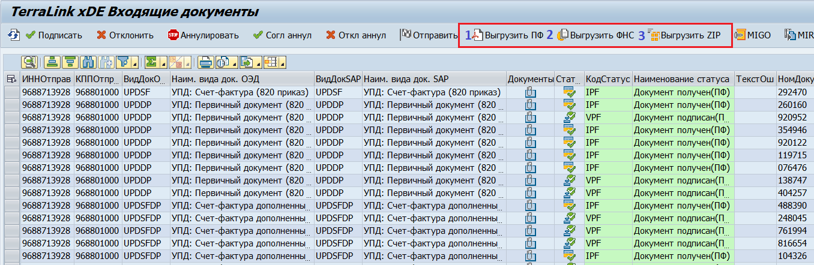
Task: Expand the filter options dropdown arrow
Action: [x=135, y=64]
